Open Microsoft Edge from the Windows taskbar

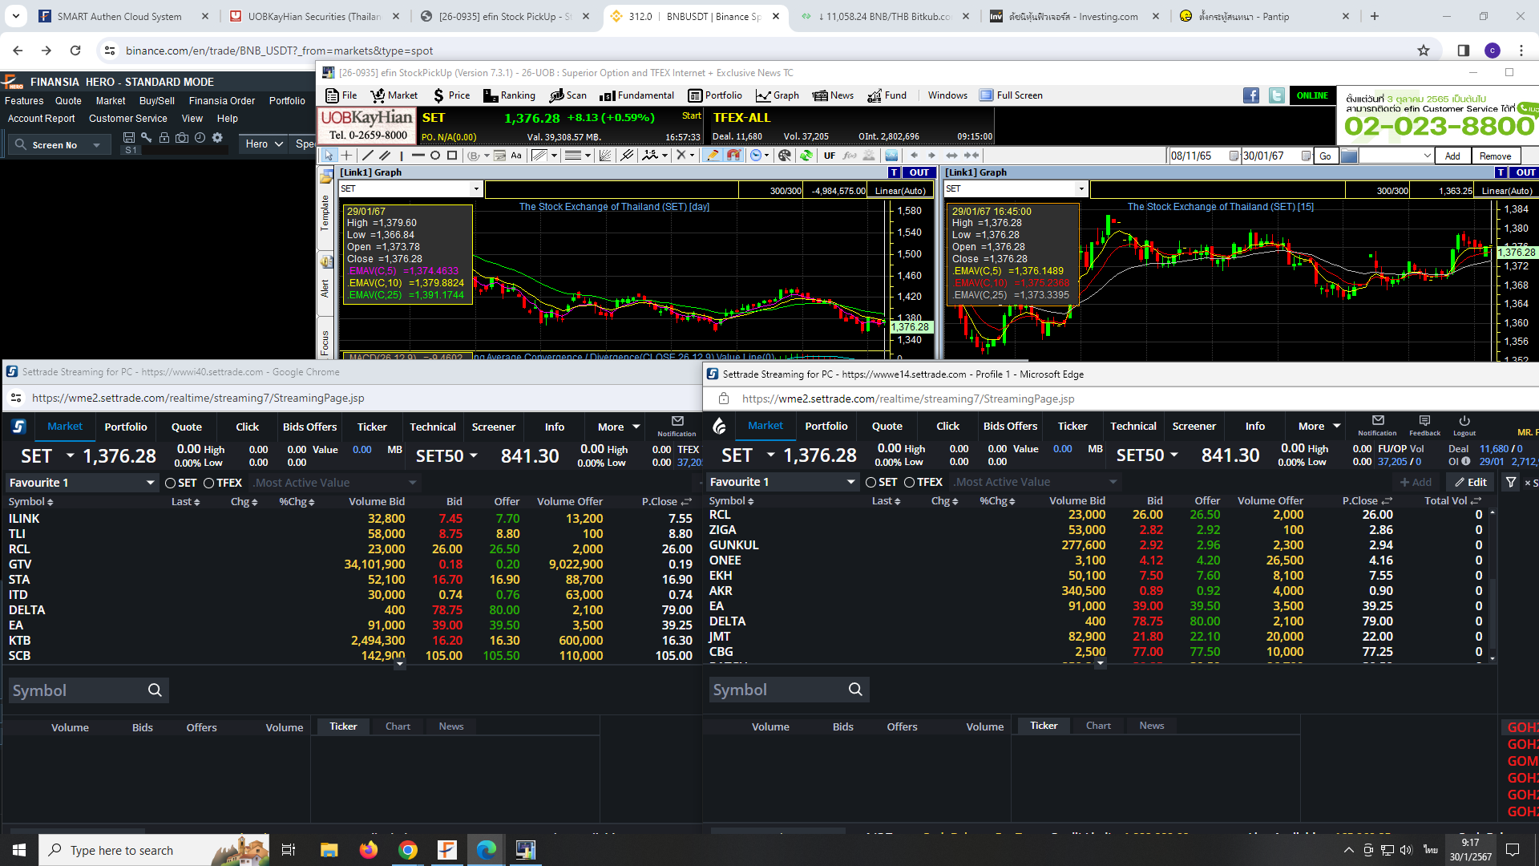(486, 850)
